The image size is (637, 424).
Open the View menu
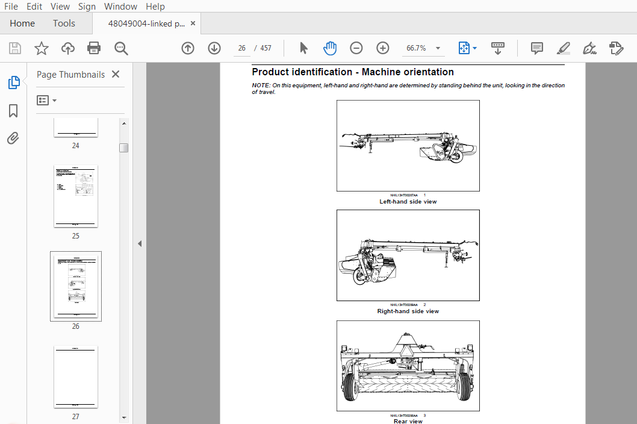(x=60, y=7)
